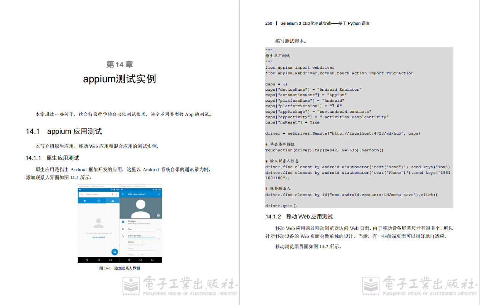The height and width of the screenshot is (305, 480).
Task: Tap the microphone icon in the contacts search bar
Action: [x=112, y=194]
